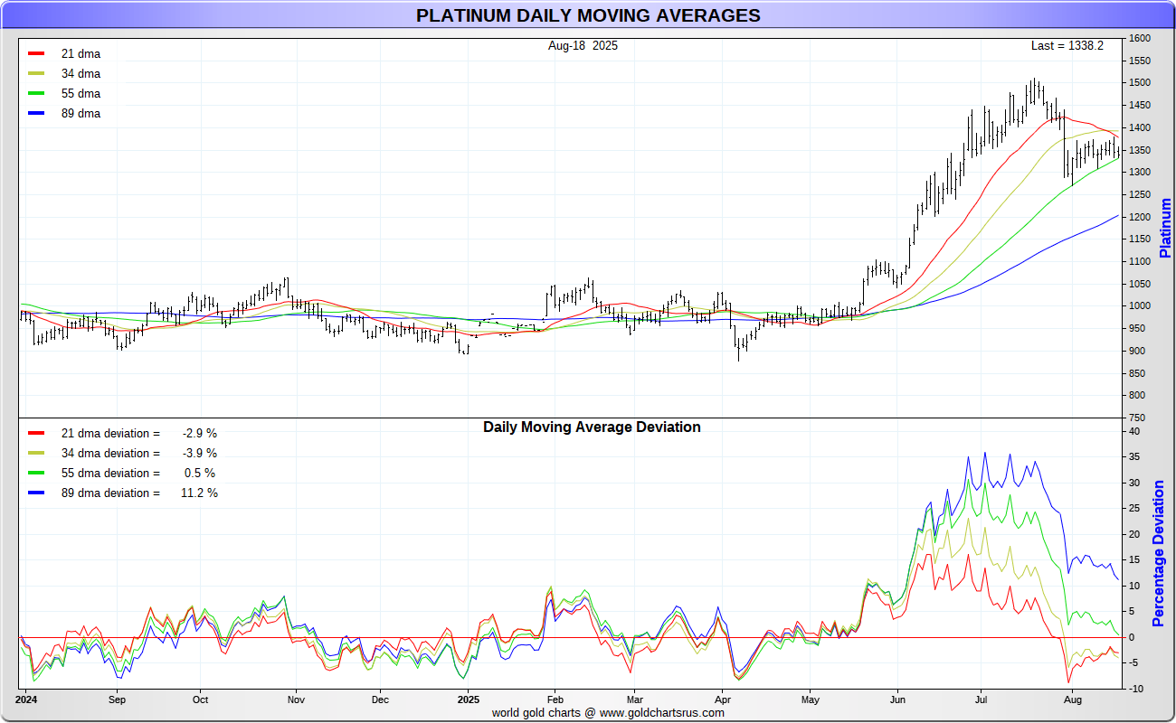Click the 35 tick on the deviation axis
Screen dimensions: 1176x723
(1133, 457)
